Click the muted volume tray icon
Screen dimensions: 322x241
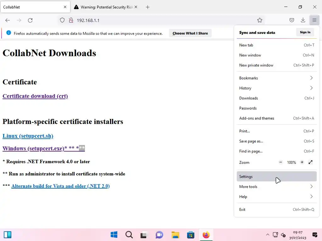click(283, 235)
